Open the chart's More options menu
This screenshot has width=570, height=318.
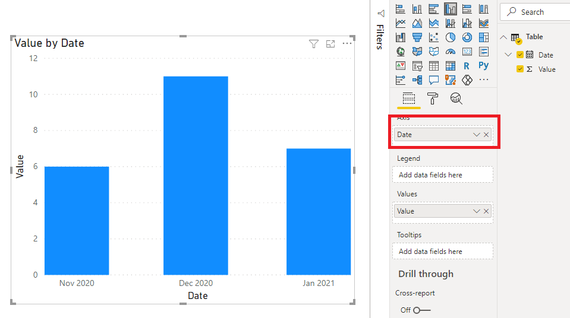[347, 43]
